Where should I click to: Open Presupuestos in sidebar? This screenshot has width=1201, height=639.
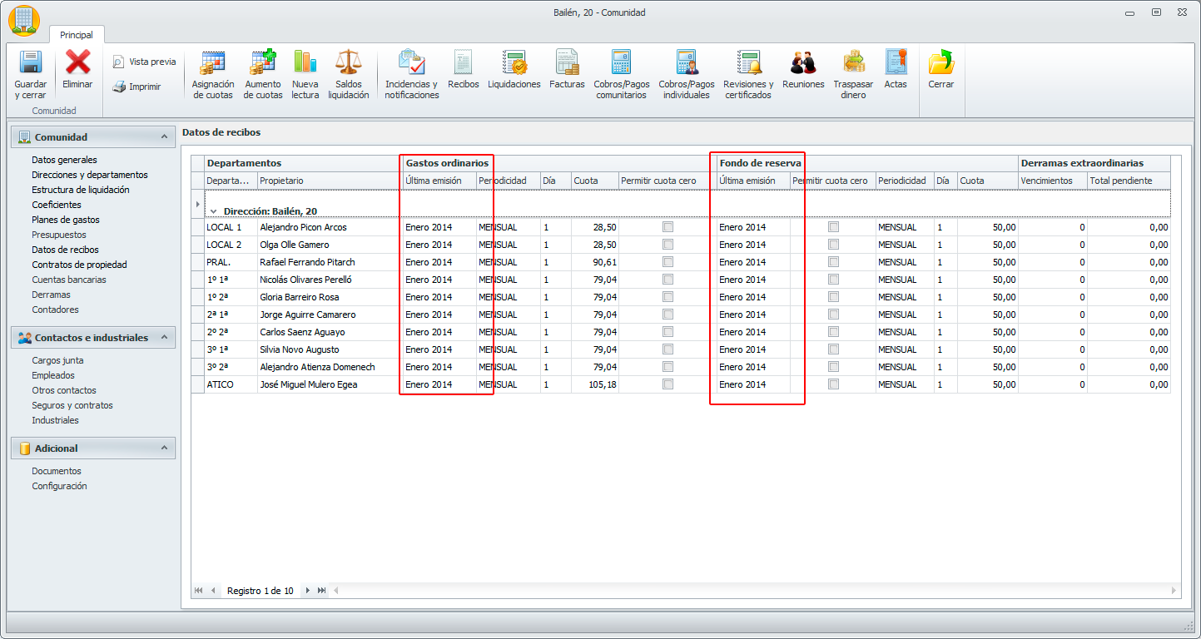tap(59, 235)
